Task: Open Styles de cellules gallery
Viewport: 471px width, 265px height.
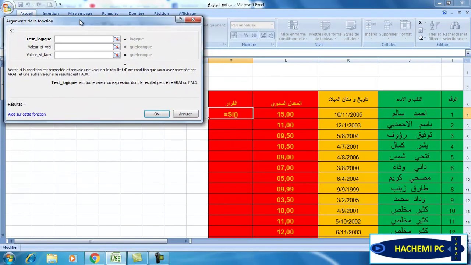Action: [351, 31]
